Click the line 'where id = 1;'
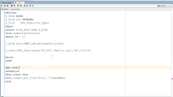Viewport: 173px width, 97px height. pyautogui.click(x=15, y=37)
